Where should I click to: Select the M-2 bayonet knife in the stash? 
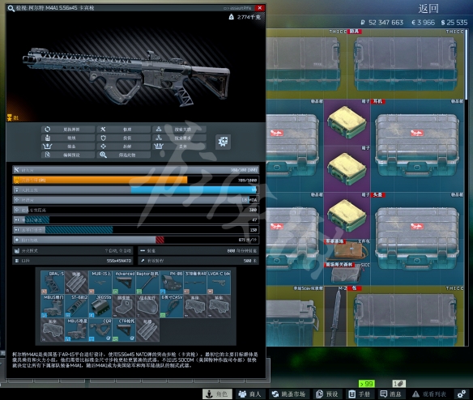pos(335,316)
